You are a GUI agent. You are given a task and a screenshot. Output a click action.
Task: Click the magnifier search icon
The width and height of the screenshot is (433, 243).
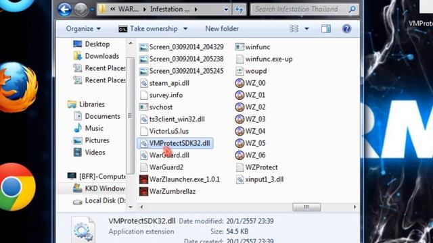352,9
